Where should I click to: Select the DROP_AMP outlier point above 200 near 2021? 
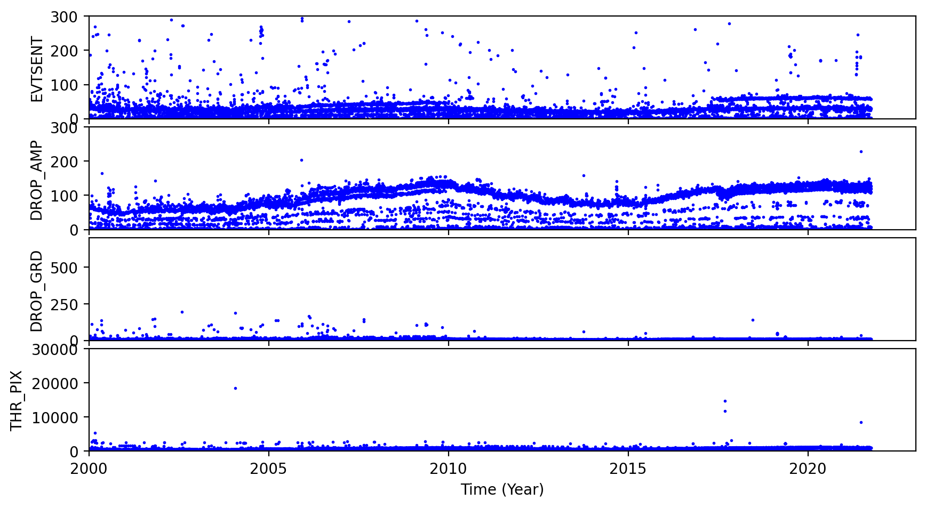860,152
